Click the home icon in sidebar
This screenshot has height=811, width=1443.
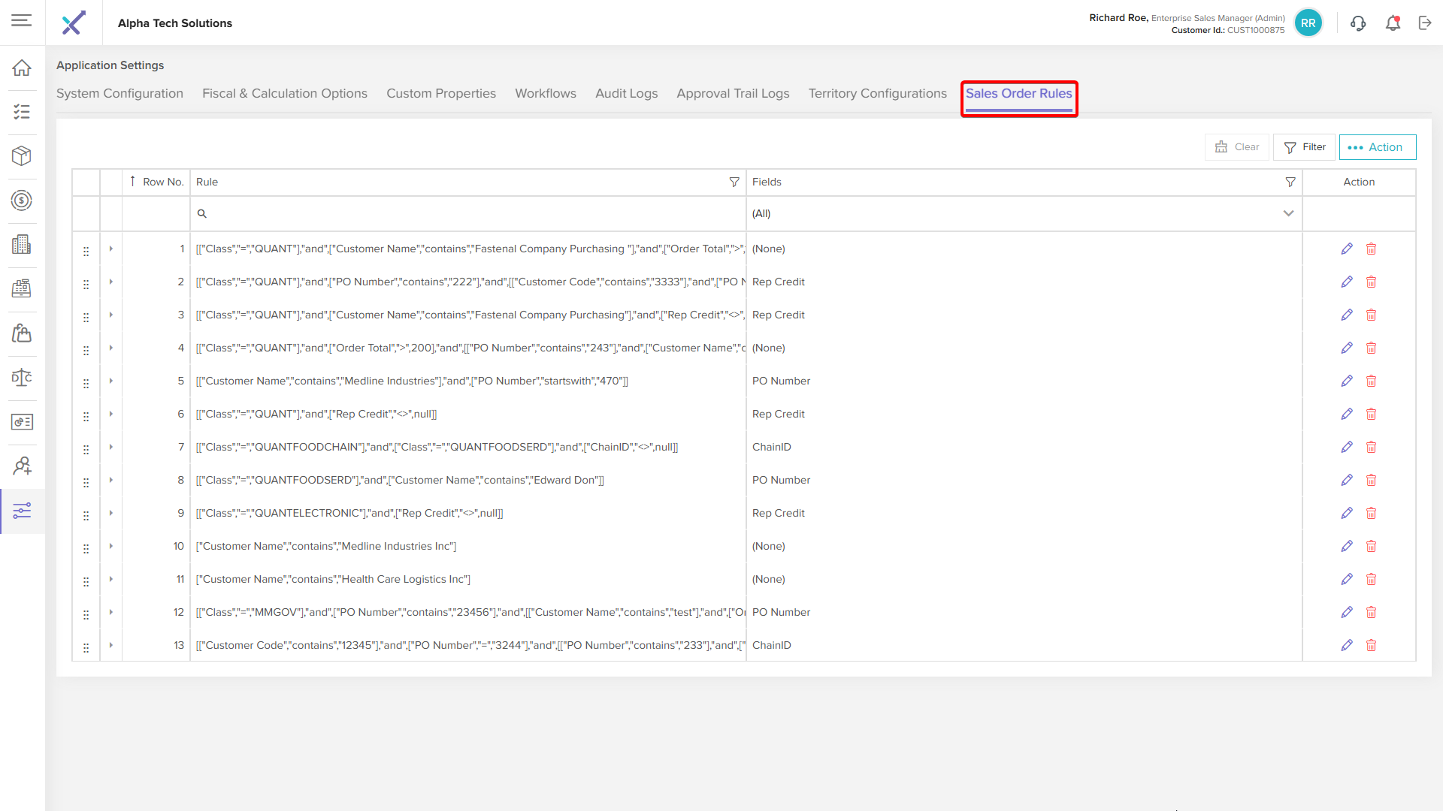[x=22, y=68]
